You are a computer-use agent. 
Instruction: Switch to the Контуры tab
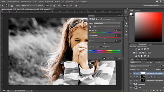point(144,60)
